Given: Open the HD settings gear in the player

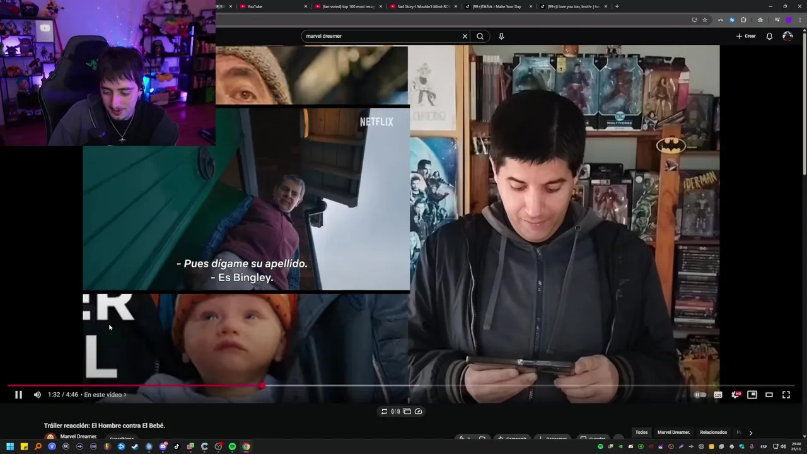Looking at the screenshot, I should click(735, 395).
